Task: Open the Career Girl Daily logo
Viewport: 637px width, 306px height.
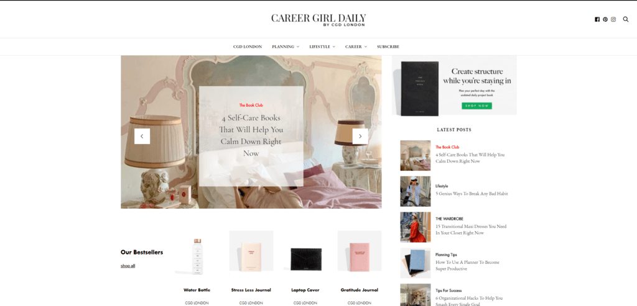Action: 318,19
